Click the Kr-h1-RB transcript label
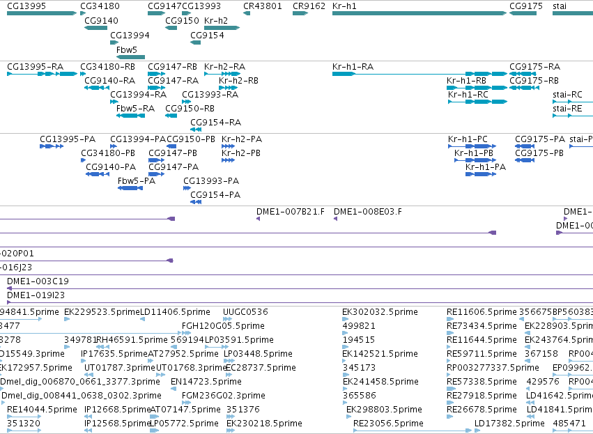The width and height of the screenshot is (593, 434). tap(466, 81)
